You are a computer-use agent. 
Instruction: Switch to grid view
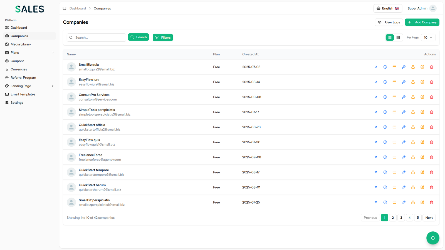pos(398,37)
